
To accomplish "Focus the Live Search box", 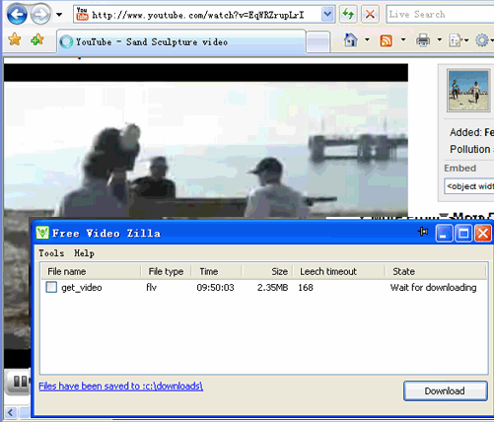I will (440, 14).
